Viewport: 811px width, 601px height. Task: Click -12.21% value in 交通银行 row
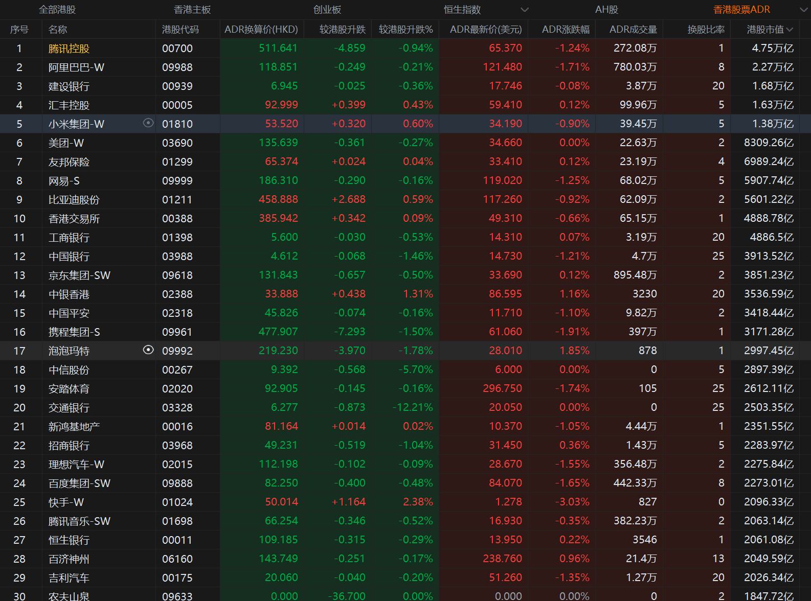[413, 407]
